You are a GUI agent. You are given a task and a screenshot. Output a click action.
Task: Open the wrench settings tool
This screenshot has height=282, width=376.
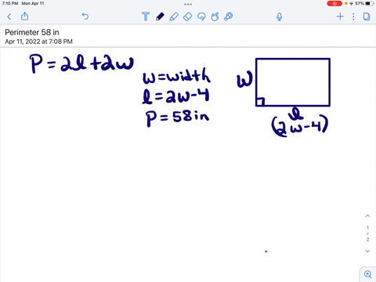[x=229, y=16]
